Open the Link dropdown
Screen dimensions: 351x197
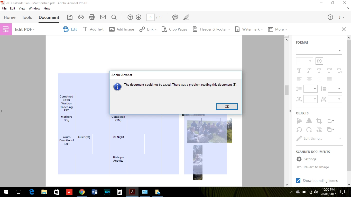148,29
